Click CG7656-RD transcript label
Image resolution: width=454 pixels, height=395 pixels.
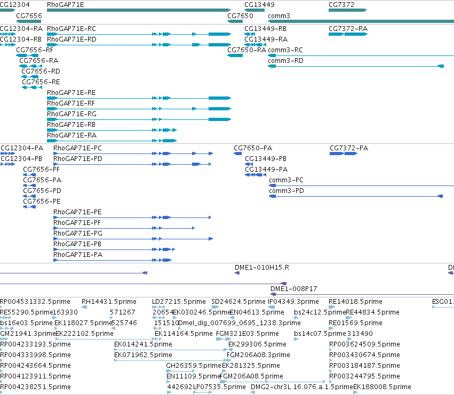pos(41,71)
